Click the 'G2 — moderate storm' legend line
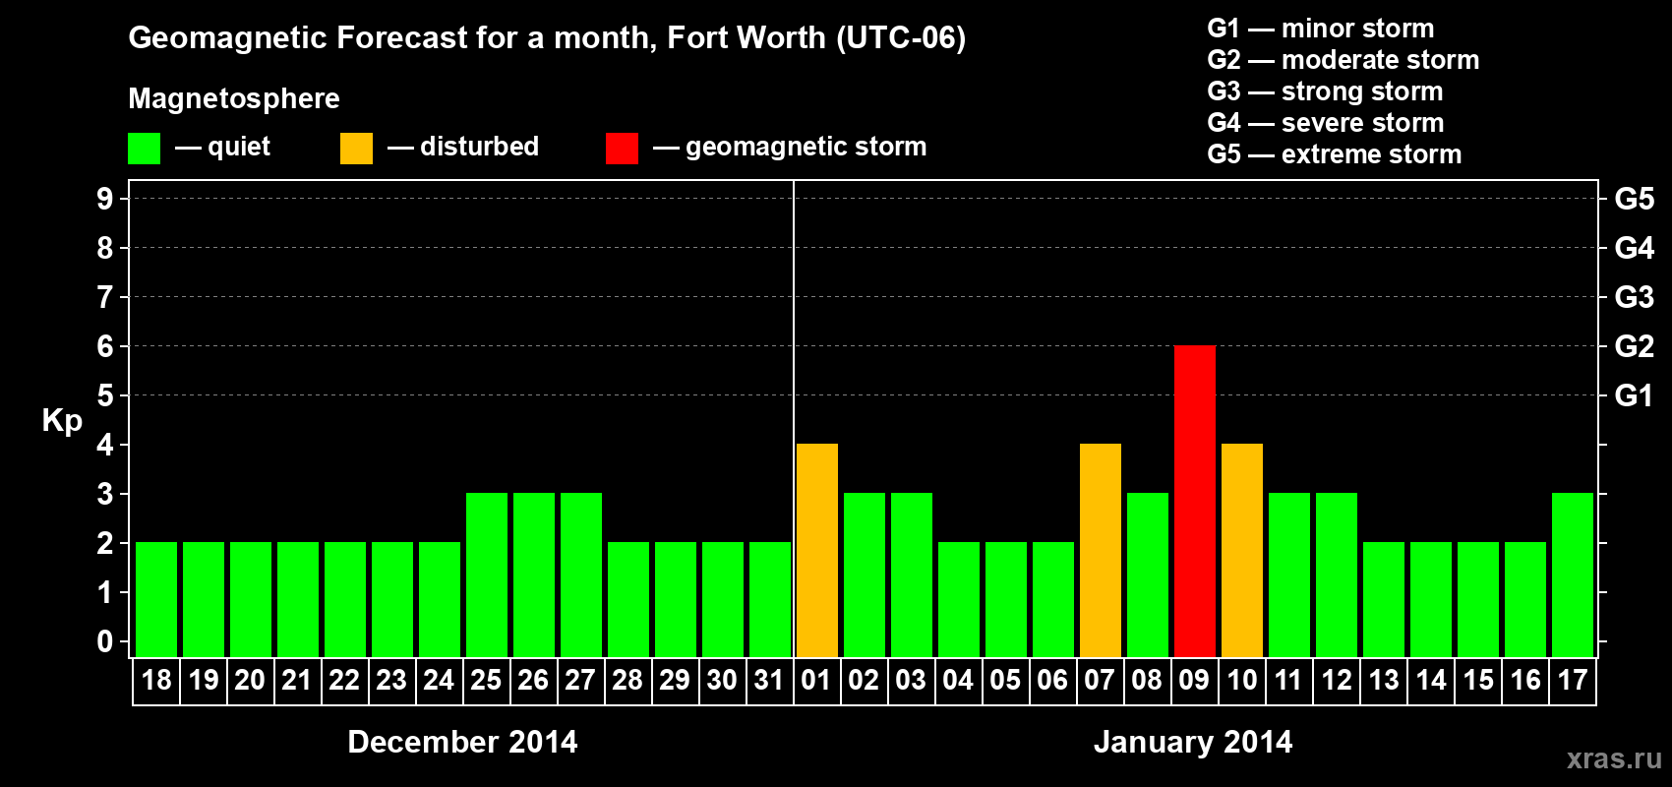 pos(1343,60)
